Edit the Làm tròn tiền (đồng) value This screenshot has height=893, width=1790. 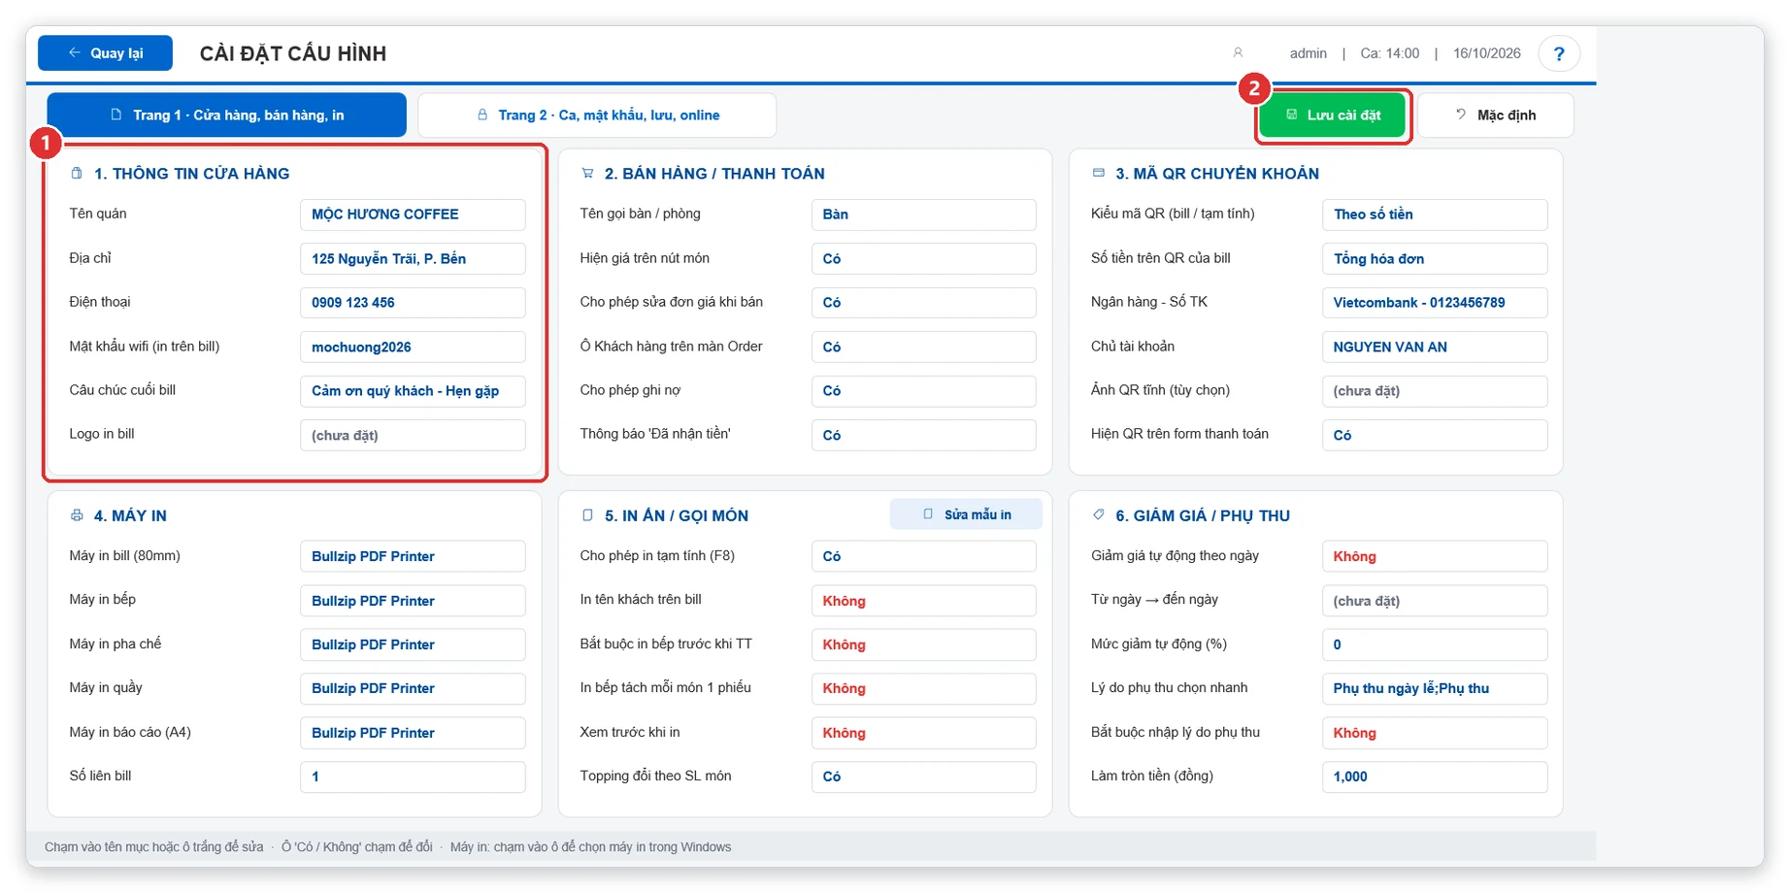click(x=1435, y=777)
